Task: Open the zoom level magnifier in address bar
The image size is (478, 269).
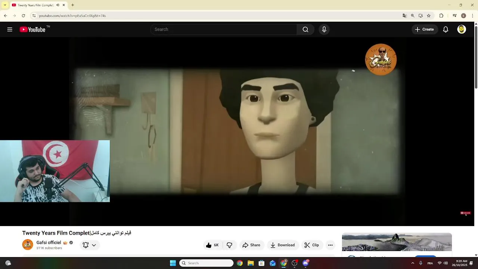Action: click(x=413, y=16)
